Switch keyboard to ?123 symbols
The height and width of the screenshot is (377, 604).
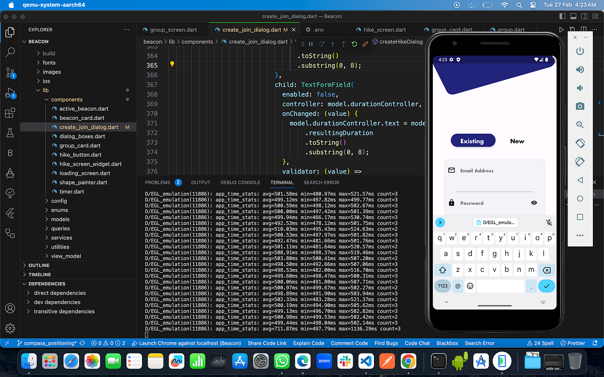443,286
